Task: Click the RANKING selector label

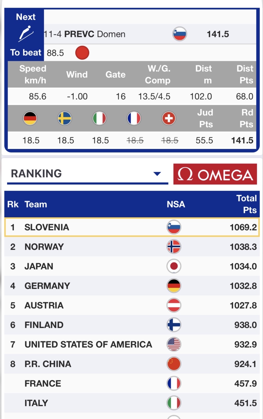Action: (x=36, y=174)
